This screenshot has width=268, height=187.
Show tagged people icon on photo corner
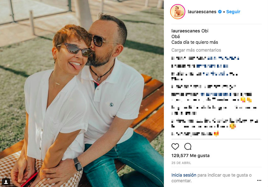click(x=6, y=182)
